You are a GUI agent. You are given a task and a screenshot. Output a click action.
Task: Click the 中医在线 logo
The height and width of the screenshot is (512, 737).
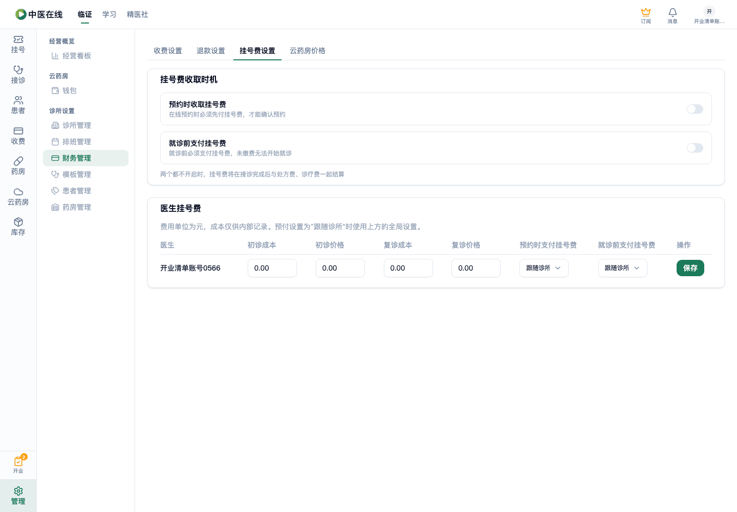(39, 14)
